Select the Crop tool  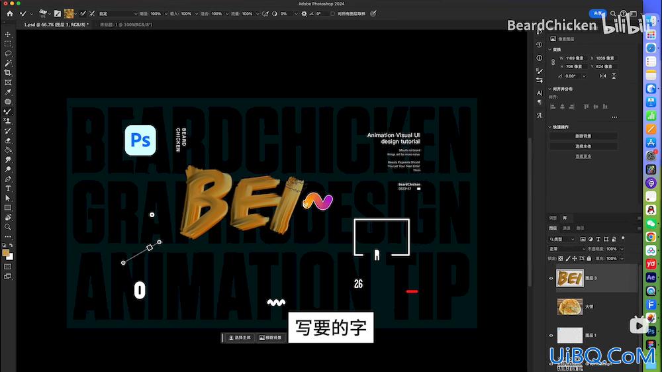coord(7,73)
